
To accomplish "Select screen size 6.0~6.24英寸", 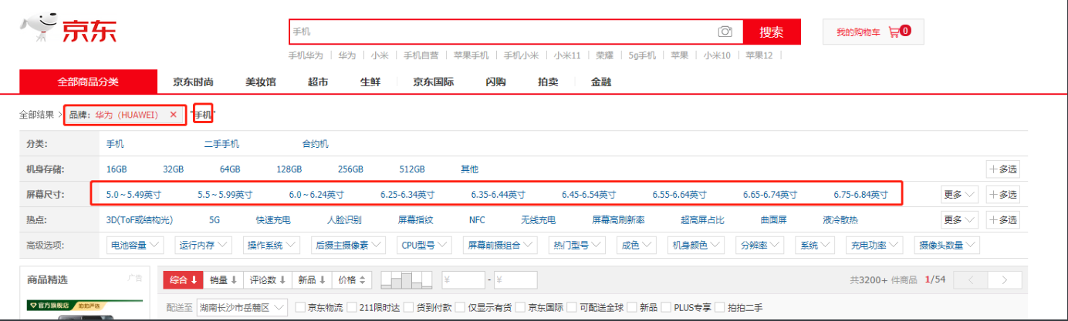I will click(316, 195).
